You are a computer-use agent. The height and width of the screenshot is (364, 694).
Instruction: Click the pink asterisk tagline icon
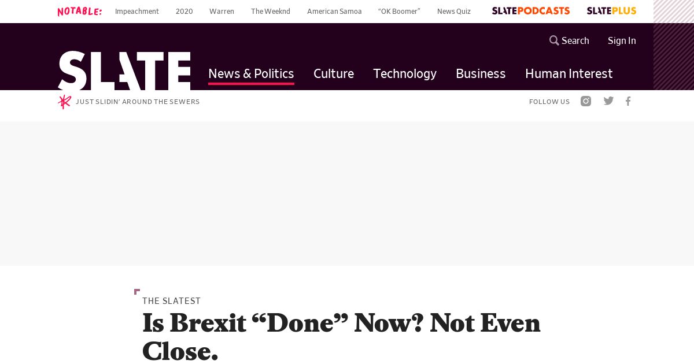tap(64, 102)
